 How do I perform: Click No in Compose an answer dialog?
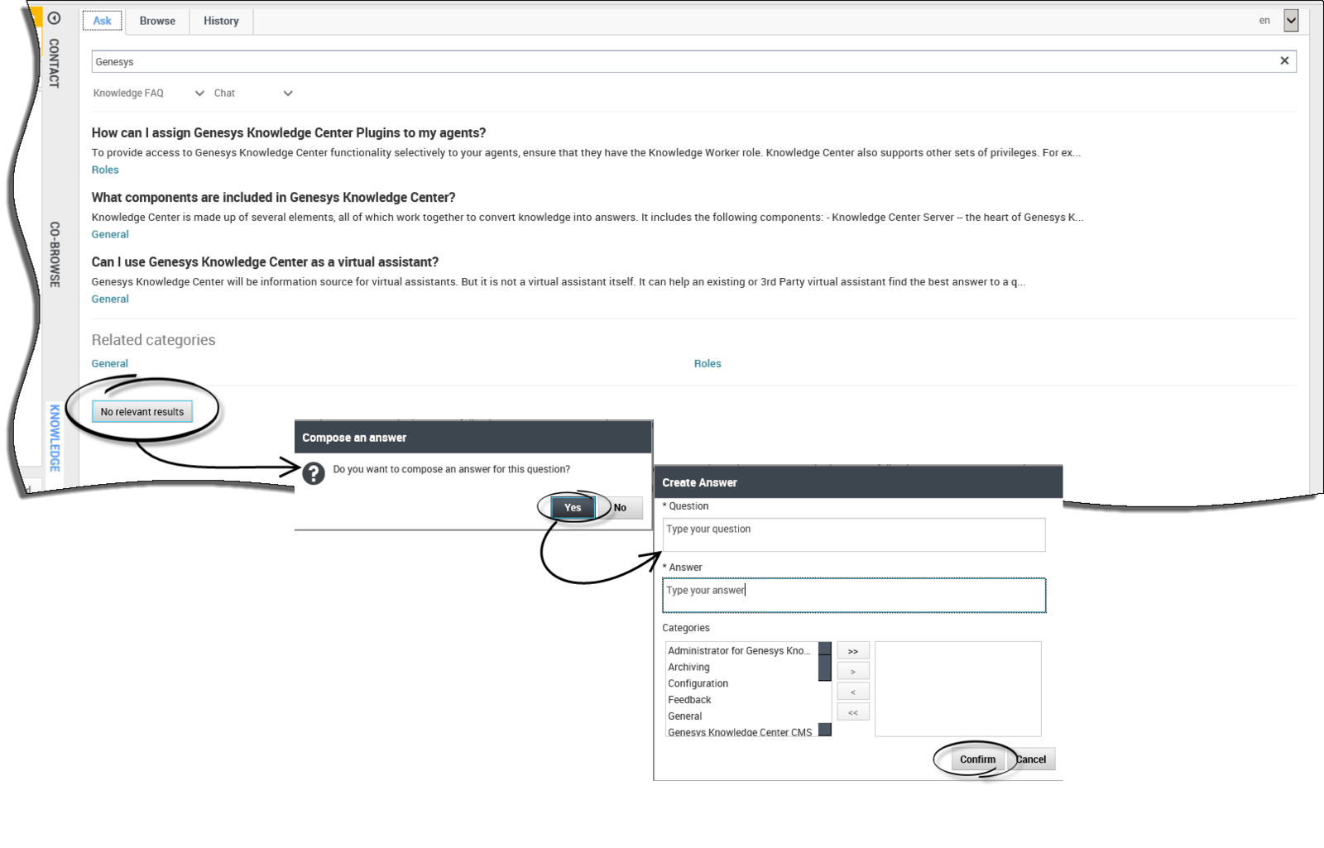[620, 507]
